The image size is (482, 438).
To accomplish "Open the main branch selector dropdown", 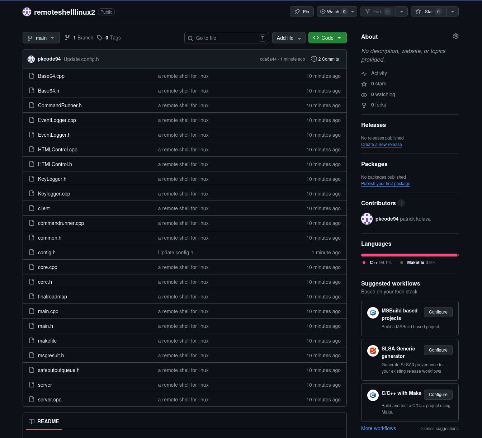I will 41,38.
